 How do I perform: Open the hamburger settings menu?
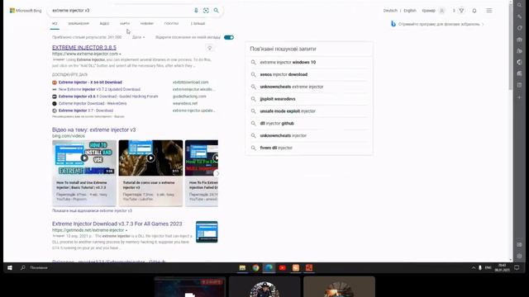click(489, 11)
